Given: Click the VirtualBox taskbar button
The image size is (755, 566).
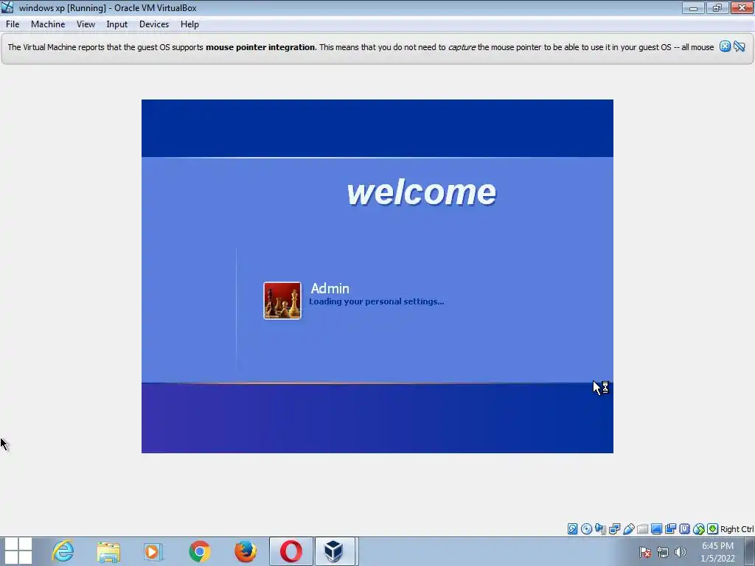Looking at the screenshot, I should coord(335,551).
